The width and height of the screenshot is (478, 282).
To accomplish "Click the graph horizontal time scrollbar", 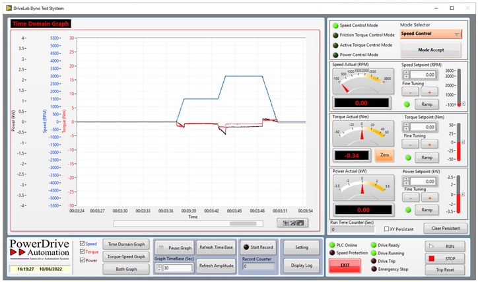I will [x=188, y=224].
